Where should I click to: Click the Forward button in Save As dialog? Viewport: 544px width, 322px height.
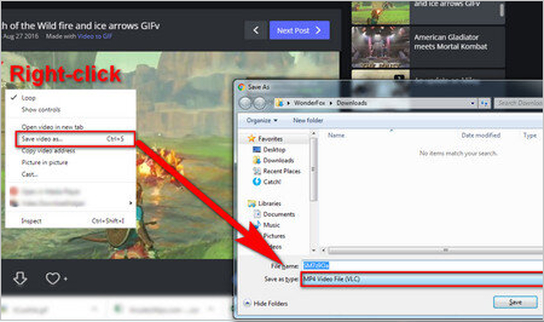259,103
